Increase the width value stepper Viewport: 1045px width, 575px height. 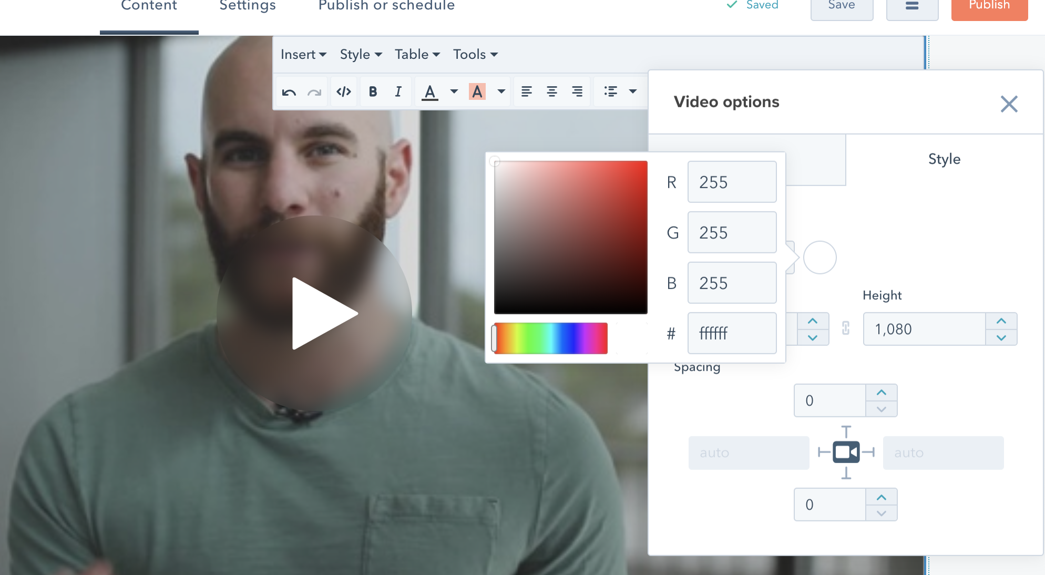tap(813, 321)
